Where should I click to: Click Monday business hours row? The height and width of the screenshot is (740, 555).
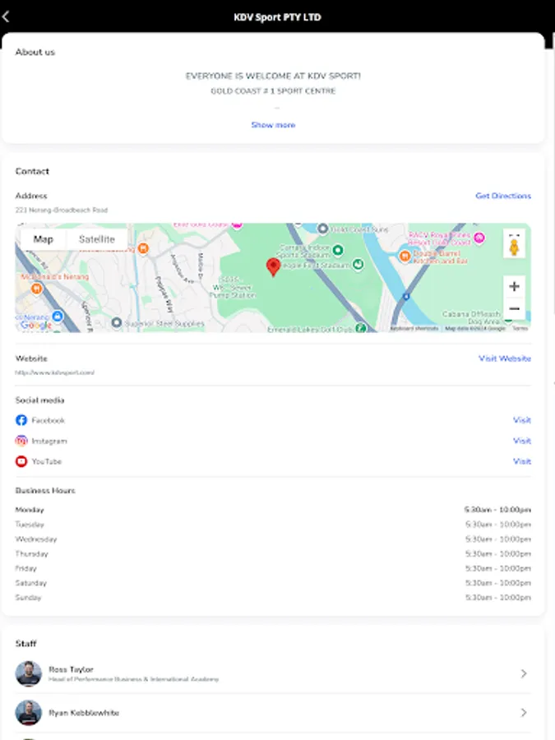pyautogui.click(x=273, y=510)
